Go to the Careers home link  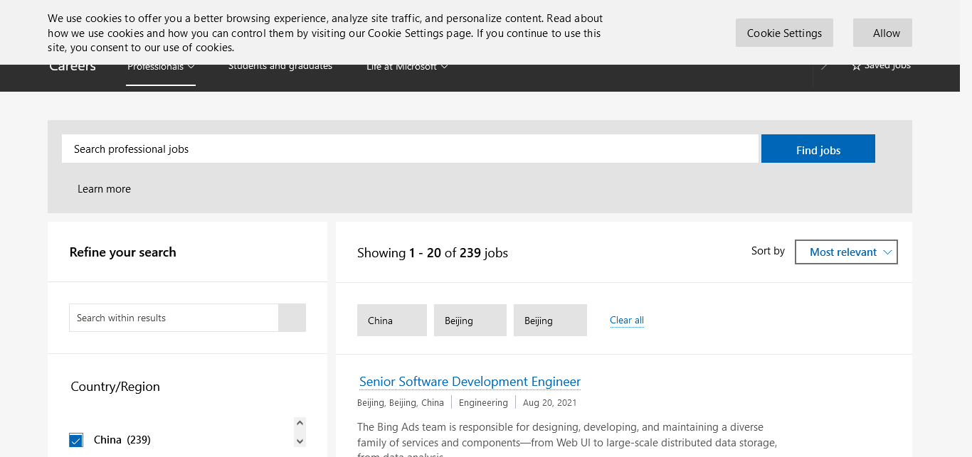[73, 67]
